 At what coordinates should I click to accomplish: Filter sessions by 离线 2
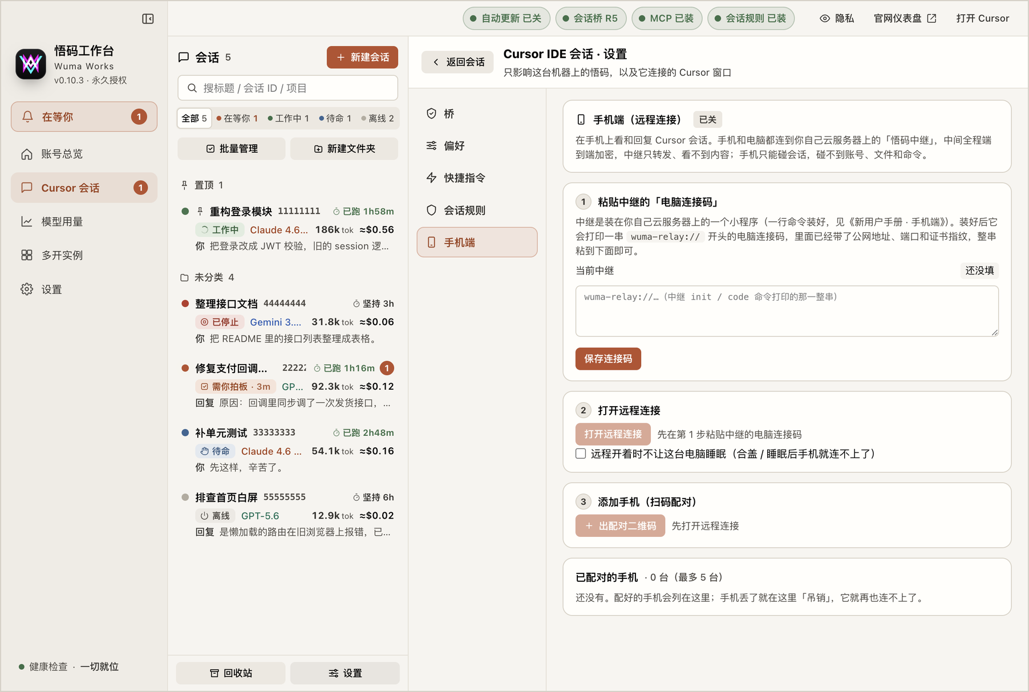click(378, 118)
